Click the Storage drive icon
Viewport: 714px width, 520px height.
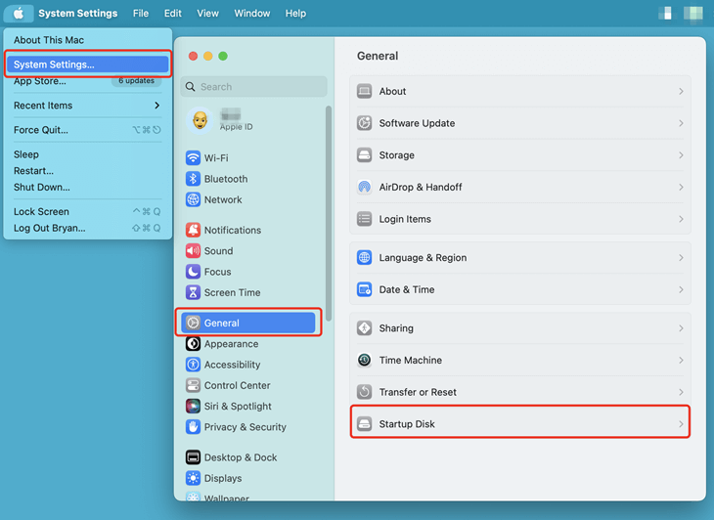pos(364,155)
